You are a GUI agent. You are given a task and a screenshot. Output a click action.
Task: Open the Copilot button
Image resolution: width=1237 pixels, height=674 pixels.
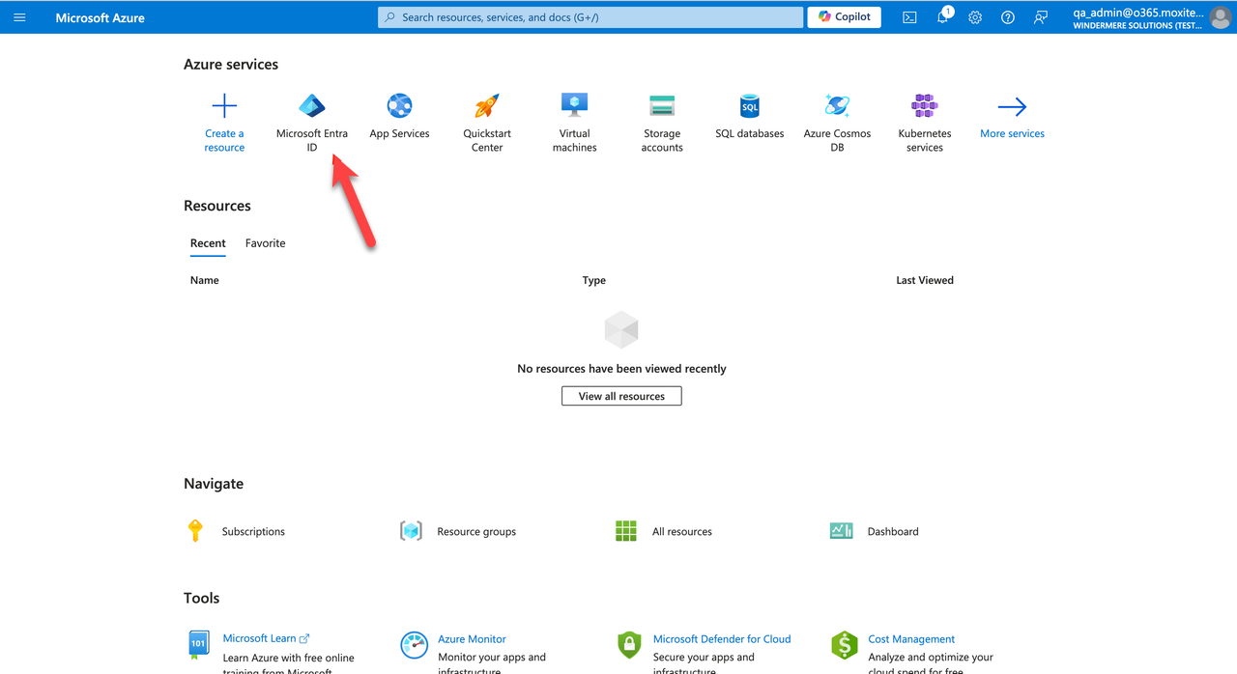[844, 16]
